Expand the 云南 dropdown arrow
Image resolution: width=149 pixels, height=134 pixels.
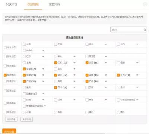coord(106,87)
